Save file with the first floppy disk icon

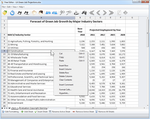click(x=19, y=13)
